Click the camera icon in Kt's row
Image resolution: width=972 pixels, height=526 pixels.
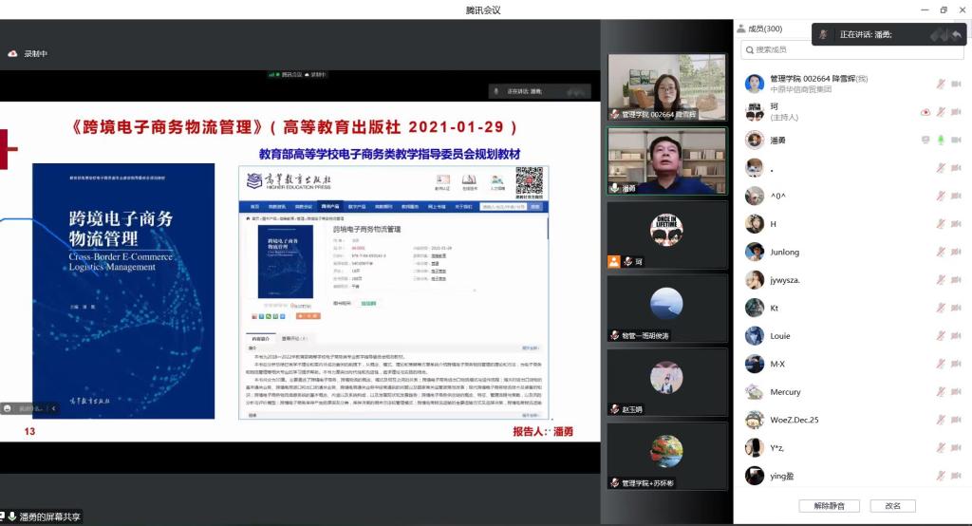pyautogui.click(x=956, y=308)
